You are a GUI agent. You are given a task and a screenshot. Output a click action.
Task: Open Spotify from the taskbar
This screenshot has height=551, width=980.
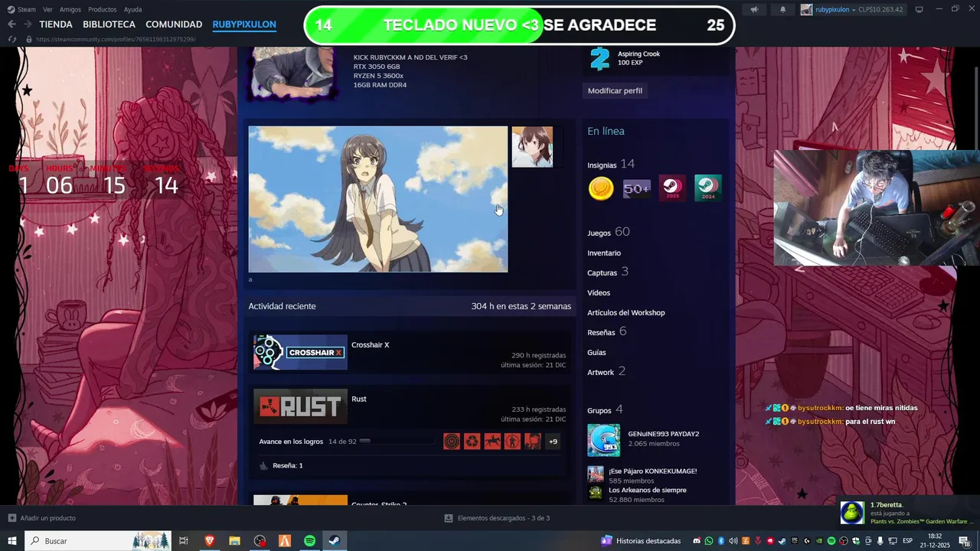tap(309, 541)
